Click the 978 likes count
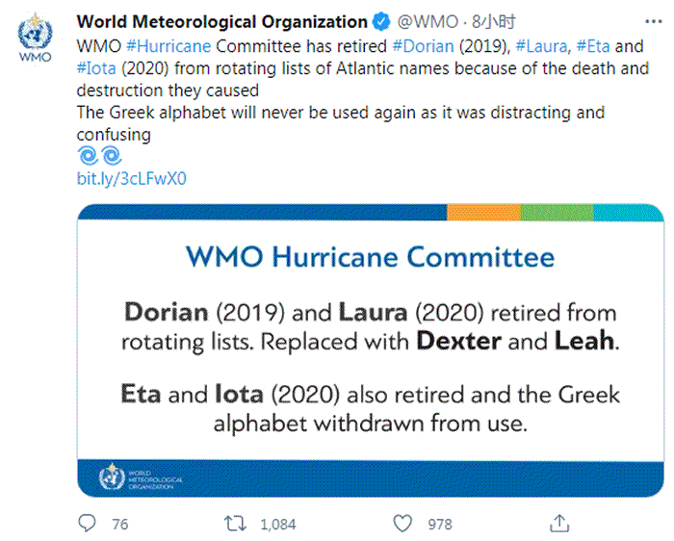The image size is (674, 541). [x=439, y=524]
